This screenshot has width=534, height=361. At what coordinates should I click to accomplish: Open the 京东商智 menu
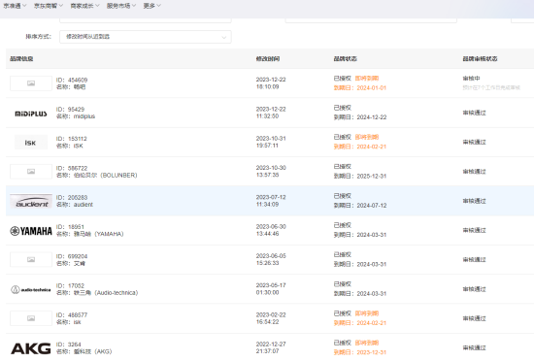pyautogui.click(x=49, y=6)
